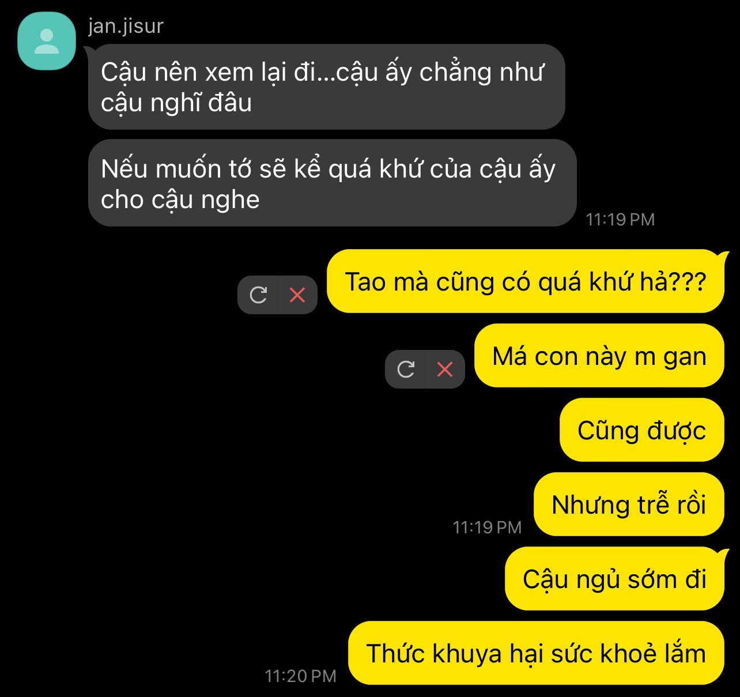Tap the yellow bubble "Tao mà cũng có quá khứ hả???"
Viewport: 740px width, 697px height.
[x=526, y=281]
